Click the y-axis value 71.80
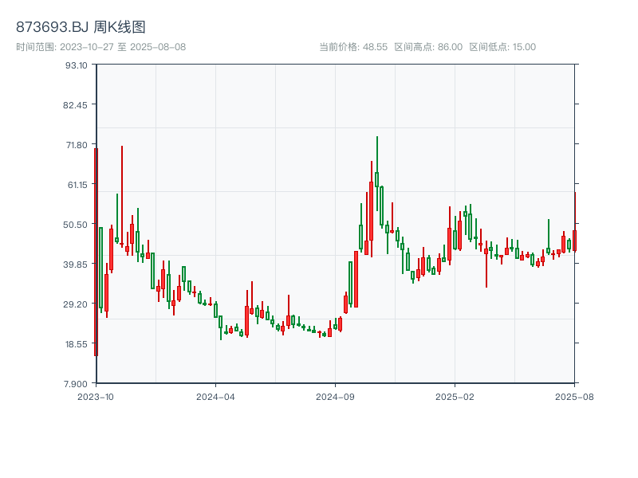Screen dimensions: 638x478 pos(77,145)
